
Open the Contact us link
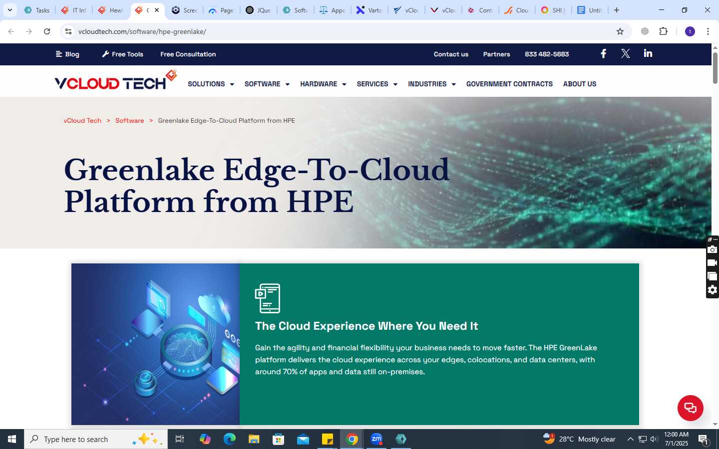coord(451,54)
